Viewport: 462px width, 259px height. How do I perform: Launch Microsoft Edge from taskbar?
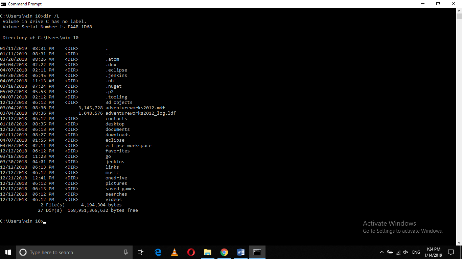[x=158, y=252]
